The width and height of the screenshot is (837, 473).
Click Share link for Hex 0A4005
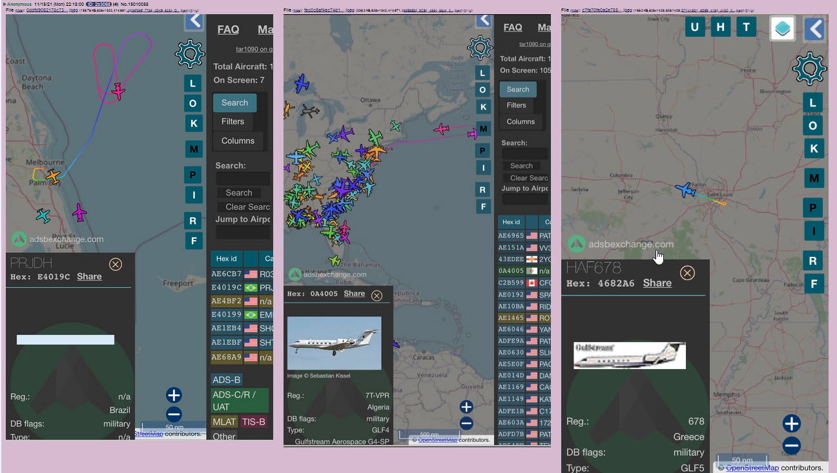(x=354, y=294)
